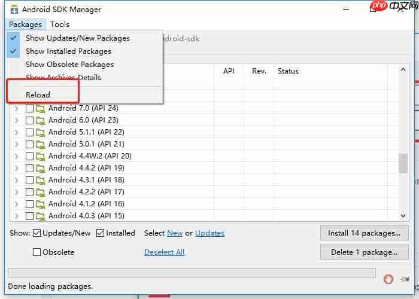The height and width of the screenshot is (299, 419).
Task: Click the loading progress bar
Action: tap(192, 273)
